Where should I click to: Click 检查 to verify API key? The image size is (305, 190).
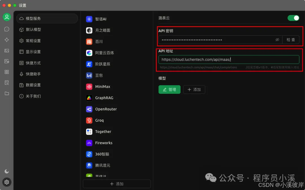pos(291,40)
